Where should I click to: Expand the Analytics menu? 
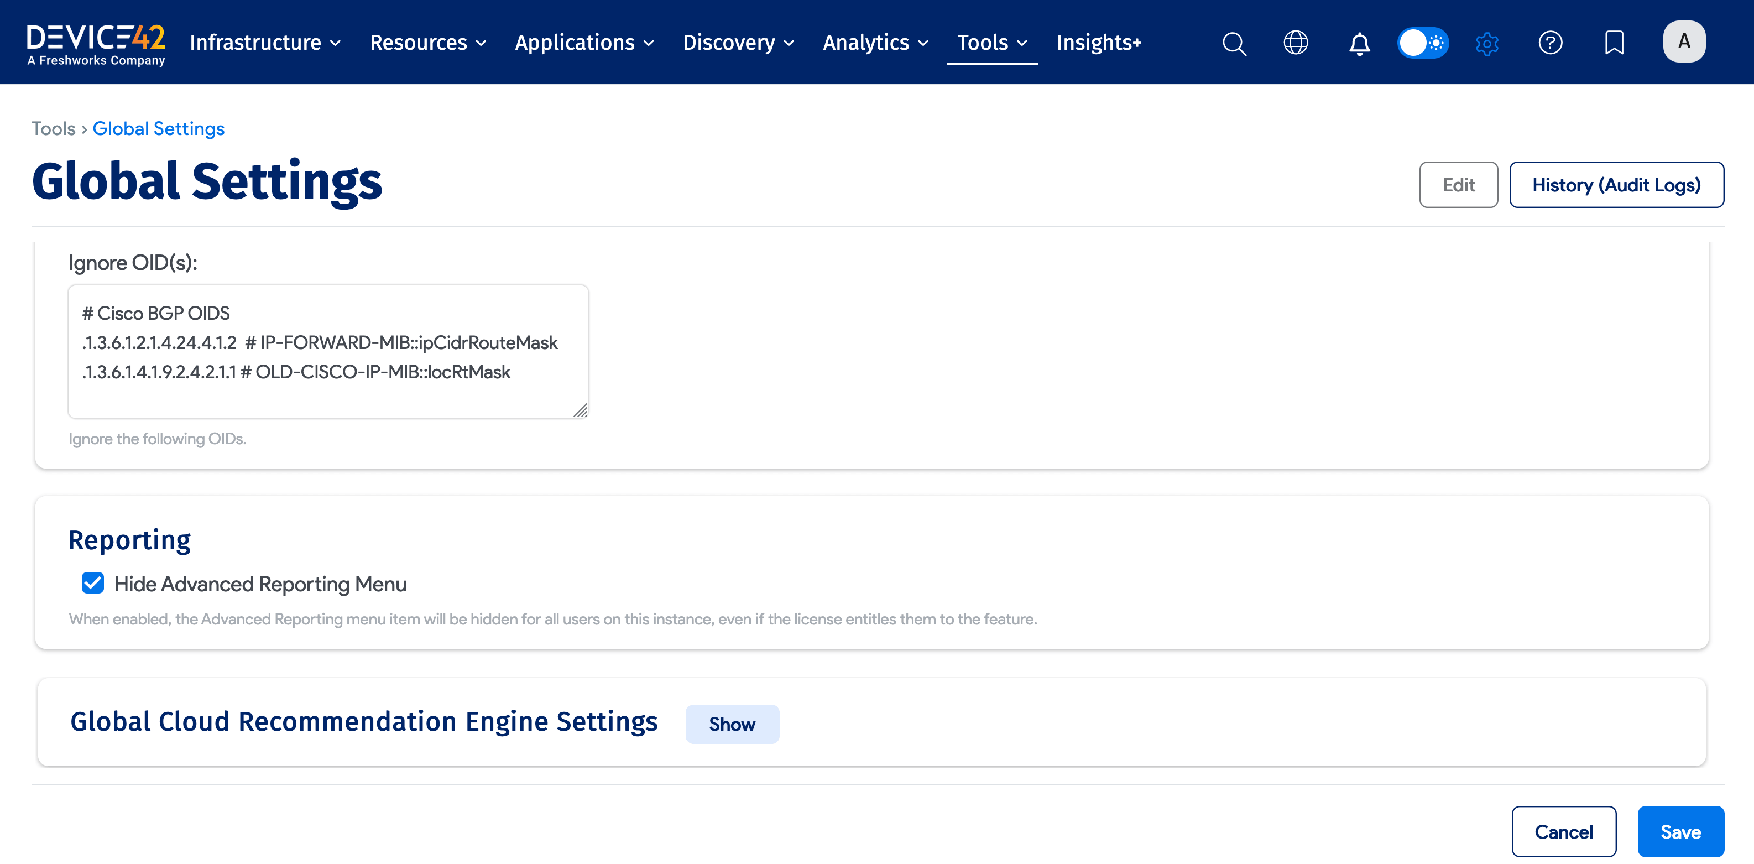point(876,43)
